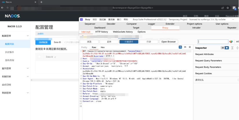
Task: Open 重发器 menu in Burp Suite
Action: [111, 19]
